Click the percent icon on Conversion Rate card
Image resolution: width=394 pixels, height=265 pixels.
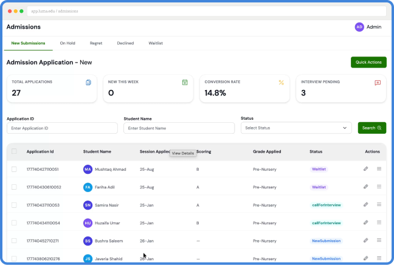(x=281, y=83)
